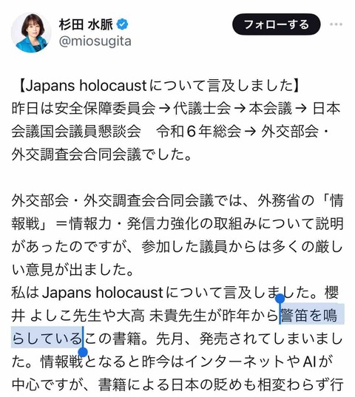Viewport: 355px width, 397px height.
Task: Tap the word 代議士会 in the tweet
Action: coord(202,109)
